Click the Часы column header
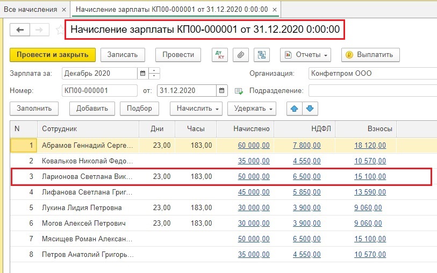The height and width of the screenshot is (273, 437). (x=196, y=128)
